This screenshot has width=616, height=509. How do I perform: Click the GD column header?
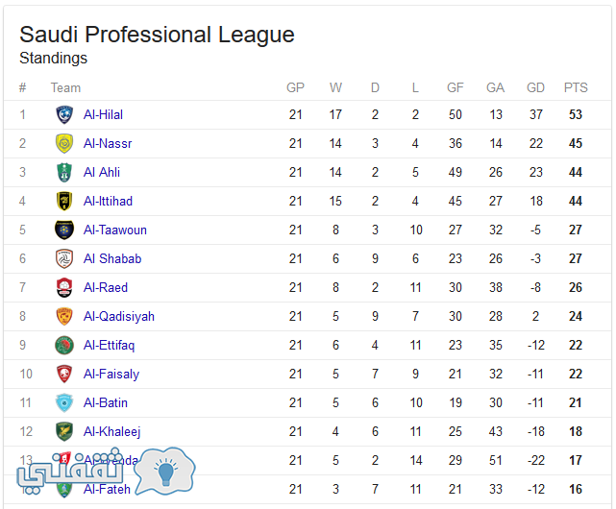(x=535, y=87)
